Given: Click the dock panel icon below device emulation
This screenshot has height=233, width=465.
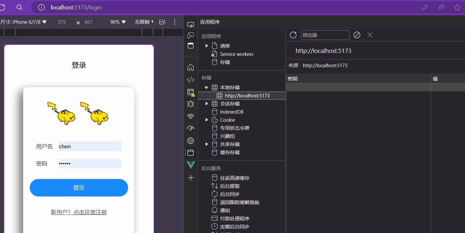Looking at the screenshot, I should click(x=191, y=45).
